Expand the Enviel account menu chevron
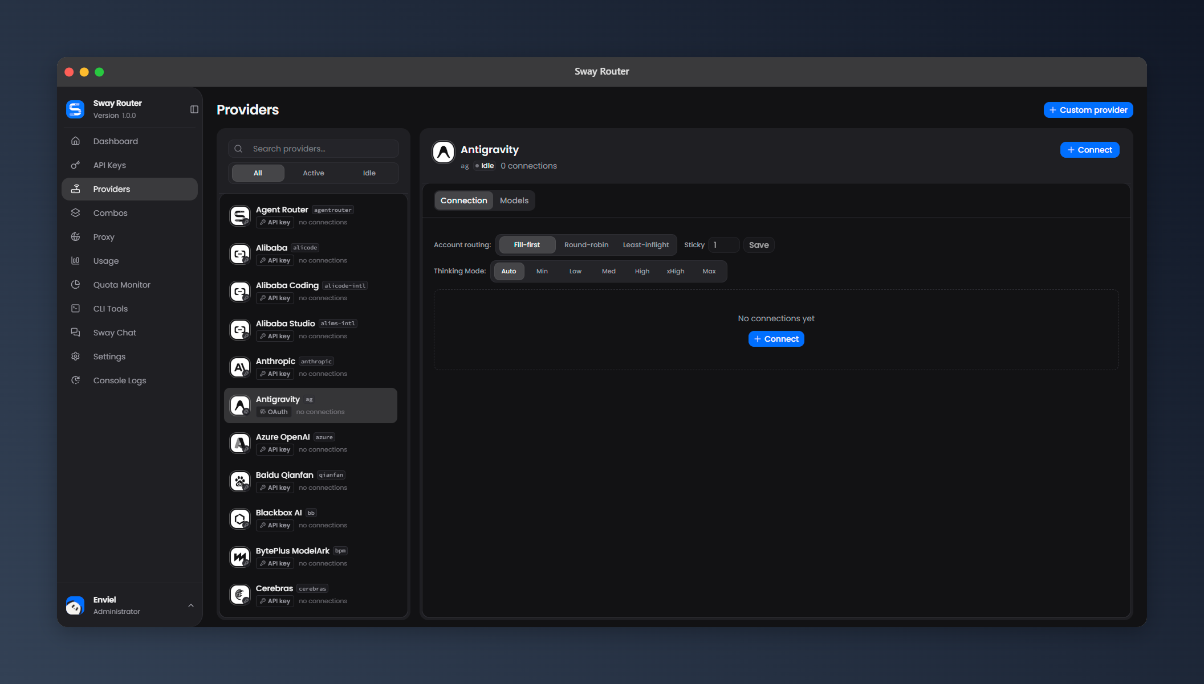 191,605
